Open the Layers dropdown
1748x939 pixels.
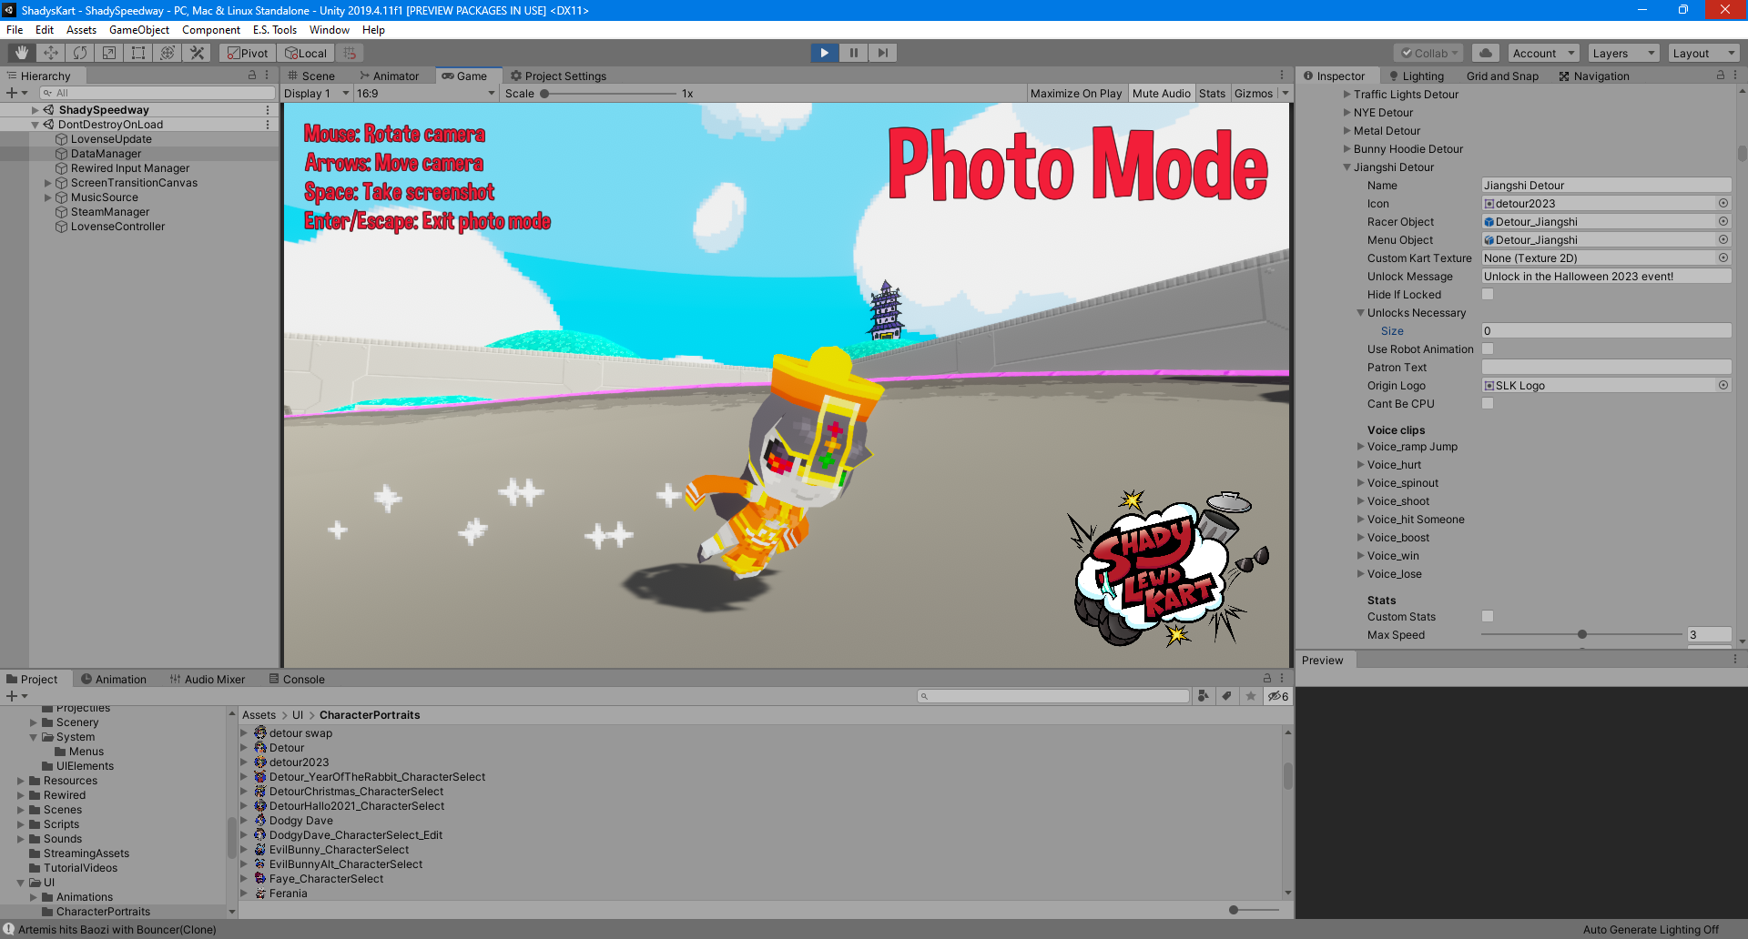pos(1623,53)
